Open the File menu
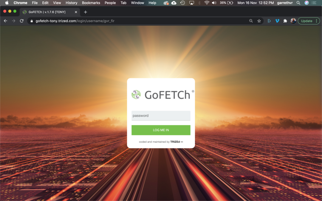Image resolution: width=322 pixels, height=201 pixels. coord(35,3)
